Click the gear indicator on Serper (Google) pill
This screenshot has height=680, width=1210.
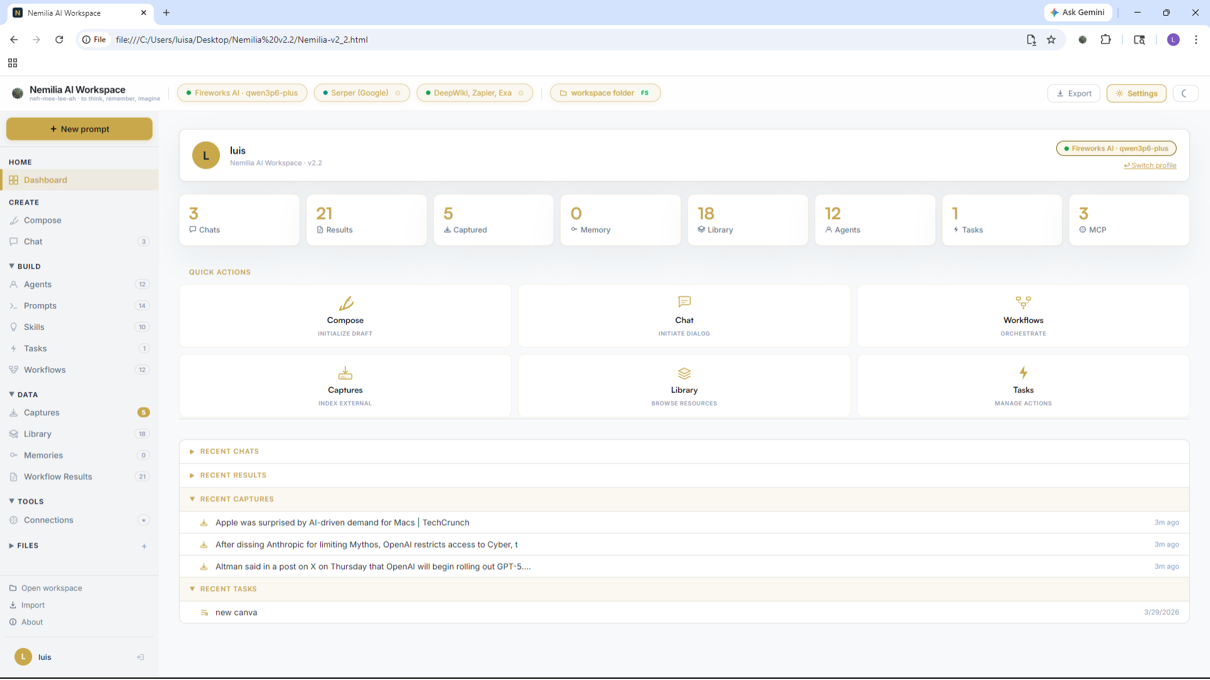(x=398, y=93)
